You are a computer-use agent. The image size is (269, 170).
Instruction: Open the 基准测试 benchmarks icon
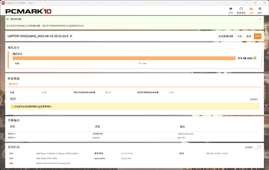(x=241, y=10)
